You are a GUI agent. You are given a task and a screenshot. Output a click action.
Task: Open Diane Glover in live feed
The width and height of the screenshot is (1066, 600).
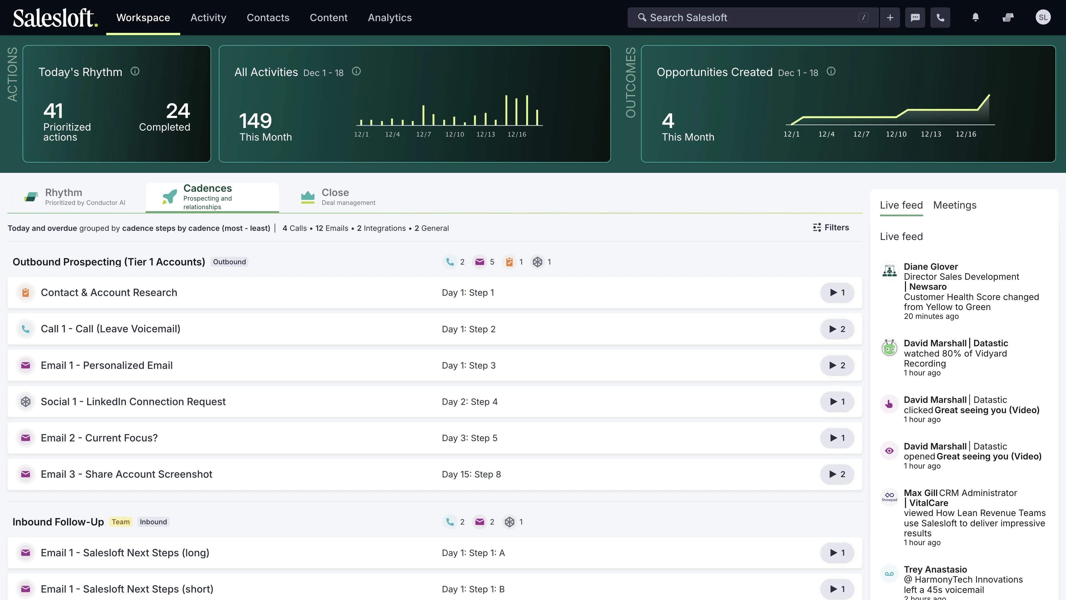click(x=931, y=267)
